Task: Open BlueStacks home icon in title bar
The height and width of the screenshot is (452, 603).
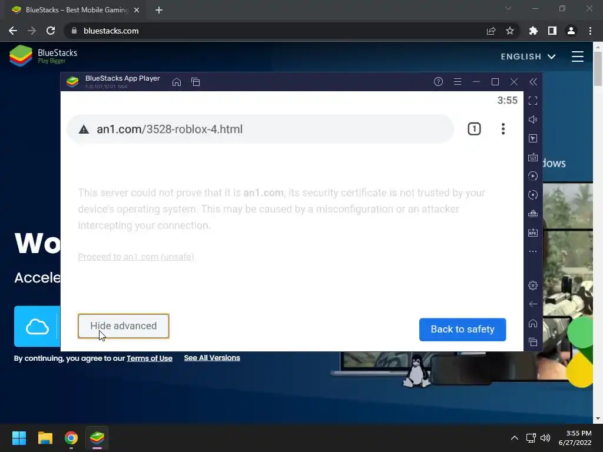Action: pos(177,82)
